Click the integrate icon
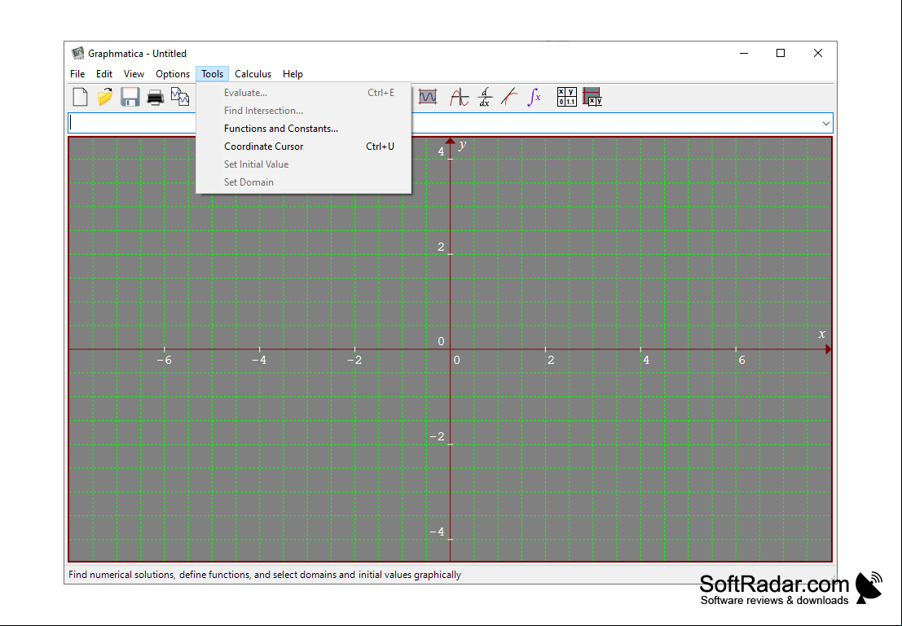This screenshot has height=626, width=902. (x=535, y=97)
